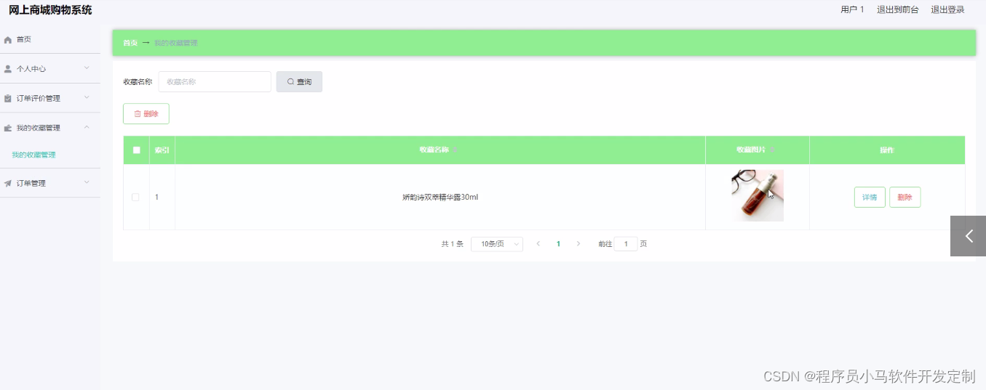
Task: Click 我的收藏管理 in the breadcrumb
Action: coord(176,43)
